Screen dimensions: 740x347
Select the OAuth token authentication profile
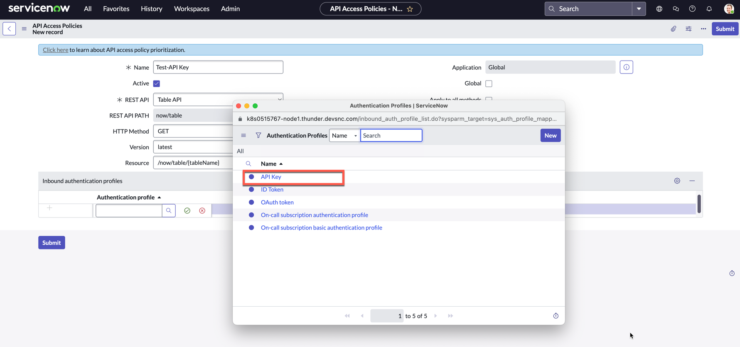click(x=277, y=203)
